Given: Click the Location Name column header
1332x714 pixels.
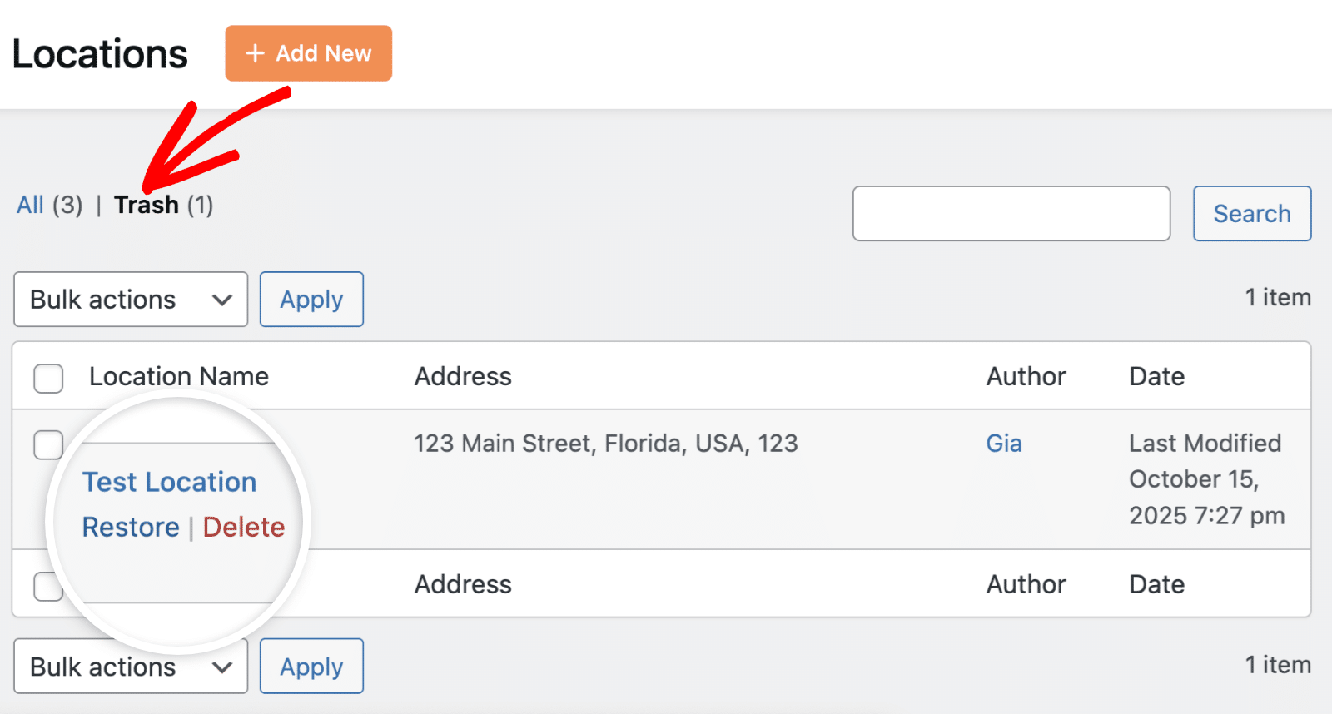Looking at the screenshot, I should pos(179,376).
